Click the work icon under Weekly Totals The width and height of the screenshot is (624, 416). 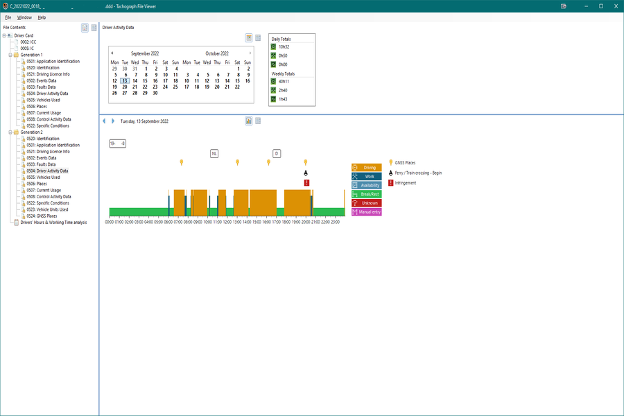coord(272,90)
